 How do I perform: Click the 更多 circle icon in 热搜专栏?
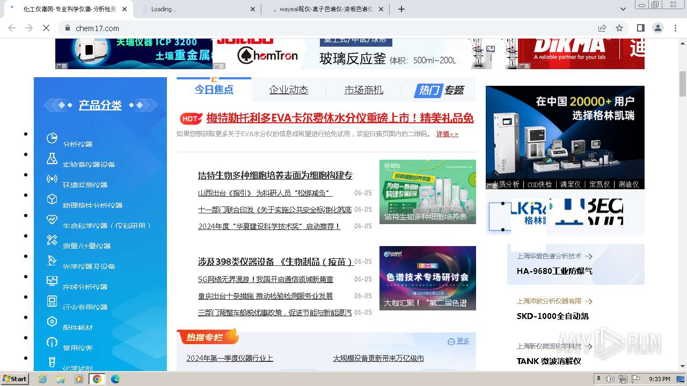click(451, 342)
